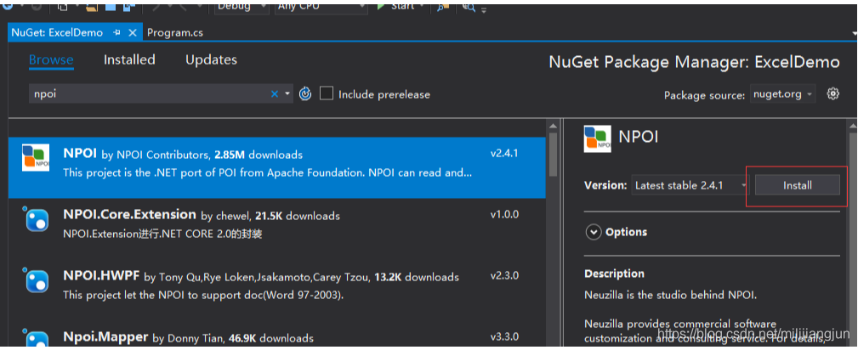The height and width of the screenshot is (350, 858).
Task: Switch to the Program.cs tab
Action: [x=175, y=33]
